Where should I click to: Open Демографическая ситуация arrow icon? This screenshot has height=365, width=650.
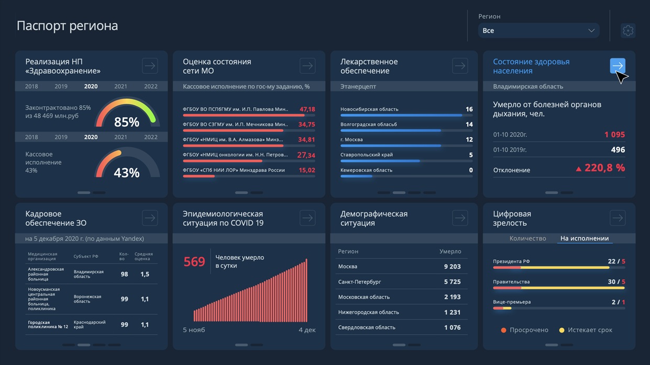click(x=460, y=218)
